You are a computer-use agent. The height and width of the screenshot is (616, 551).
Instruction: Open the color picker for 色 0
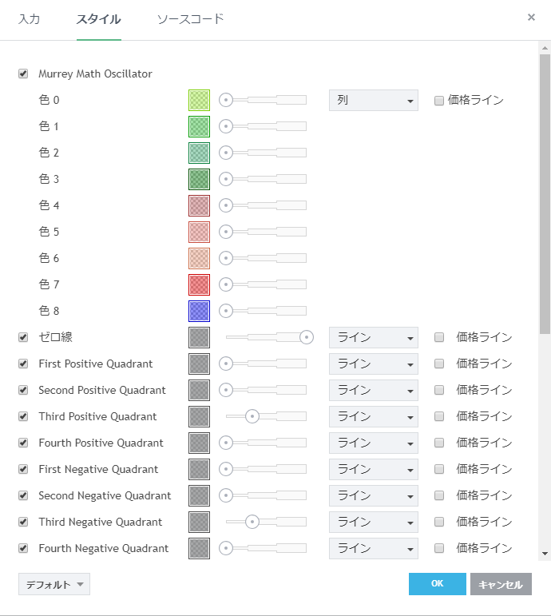click(x=199, y=100)
